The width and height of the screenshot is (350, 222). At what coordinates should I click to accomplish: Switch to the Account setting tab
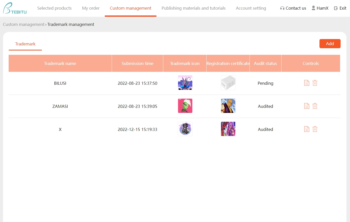click(251, 8)
